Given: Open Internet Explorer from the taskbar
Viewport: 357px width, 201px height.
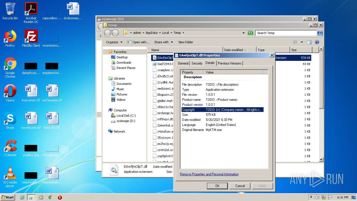Looking at the screenshot, I should [x=22, y=197].
